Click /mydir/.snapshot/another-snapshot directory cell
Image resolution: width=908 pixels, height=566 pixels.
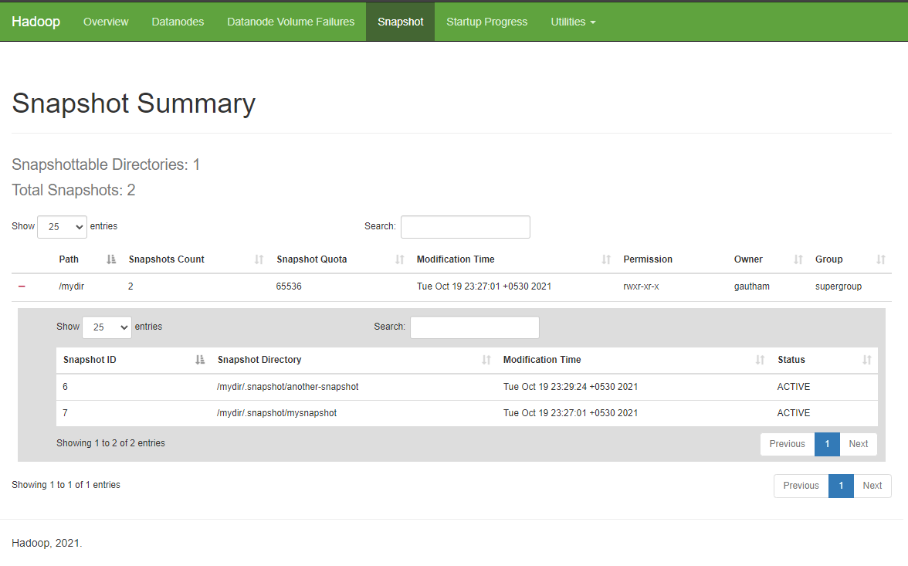click(288, 386)
